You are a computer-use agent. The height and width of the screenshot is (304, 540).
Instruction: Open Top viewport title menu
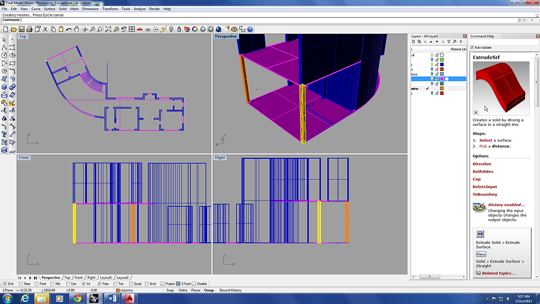point(23,36)
